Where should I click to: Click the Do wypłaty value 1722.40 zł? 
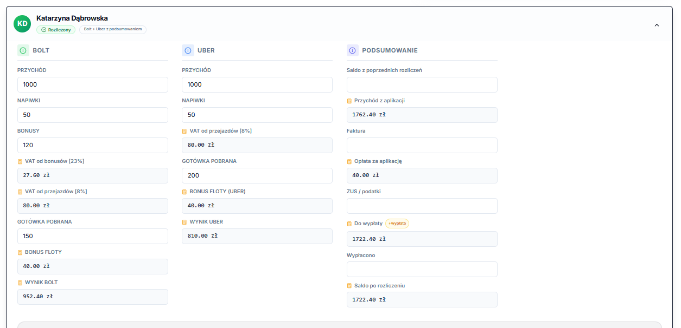(x=422, y=239)
